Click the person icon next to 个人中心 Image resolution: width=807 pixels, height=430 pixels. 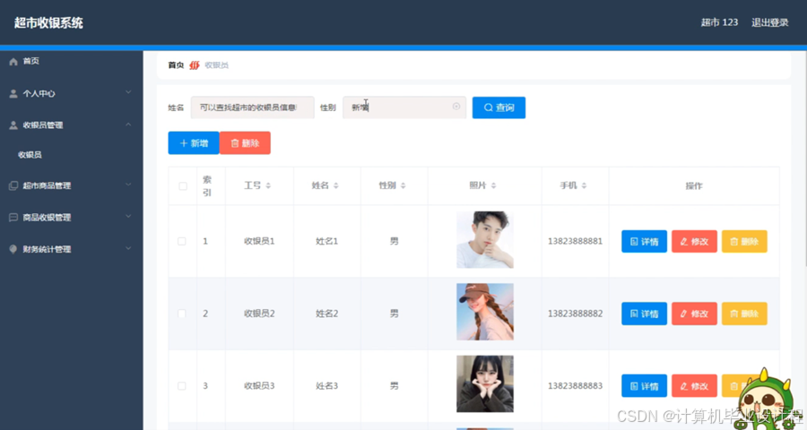[x=13, y=93]
